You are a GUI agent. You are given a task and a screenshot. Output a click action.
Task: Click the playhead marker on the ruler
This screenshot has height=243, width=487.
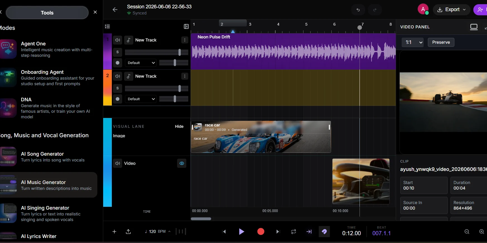(x=360, y=27)
